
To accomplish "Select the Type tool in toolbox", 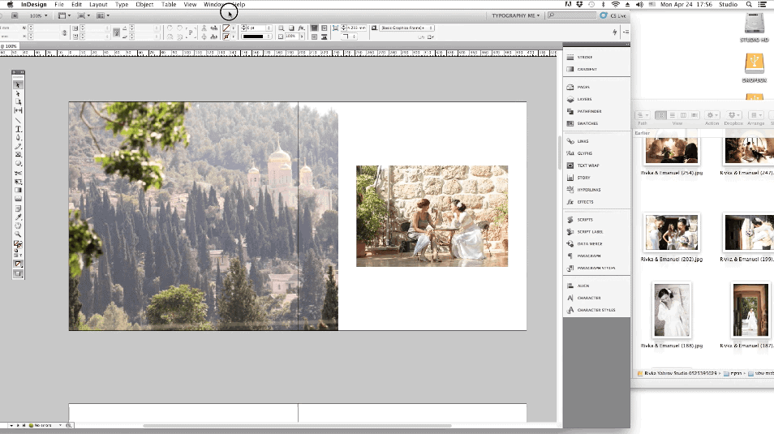I will 18,129.
